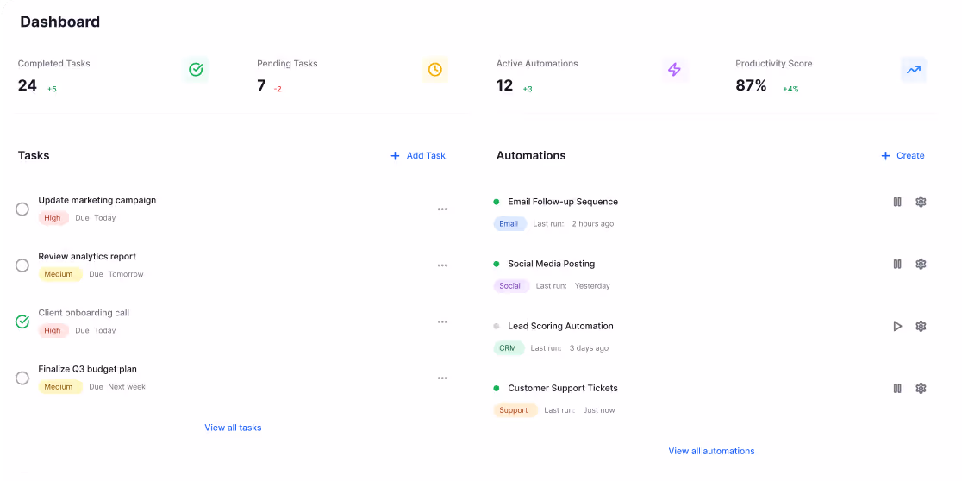Open settings gear for Lead Scoring Automation
Viewport: 962px width, 481px height.
click(x=921, y=326)
